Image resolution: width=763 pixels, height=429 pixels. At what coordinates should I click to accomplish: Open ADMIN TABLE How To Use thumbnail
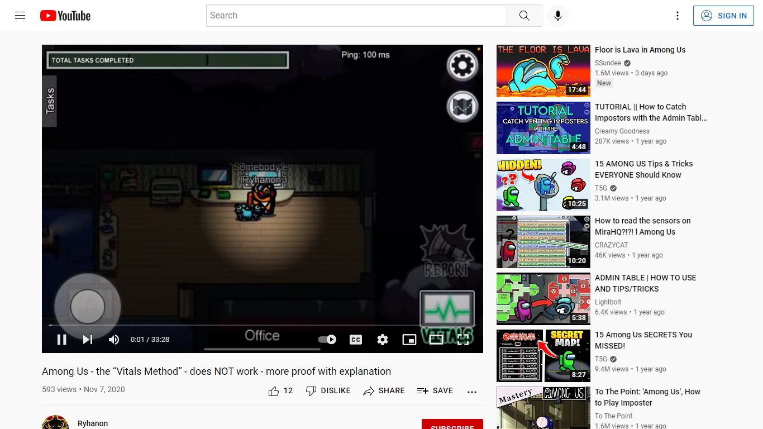coord(543,299)
